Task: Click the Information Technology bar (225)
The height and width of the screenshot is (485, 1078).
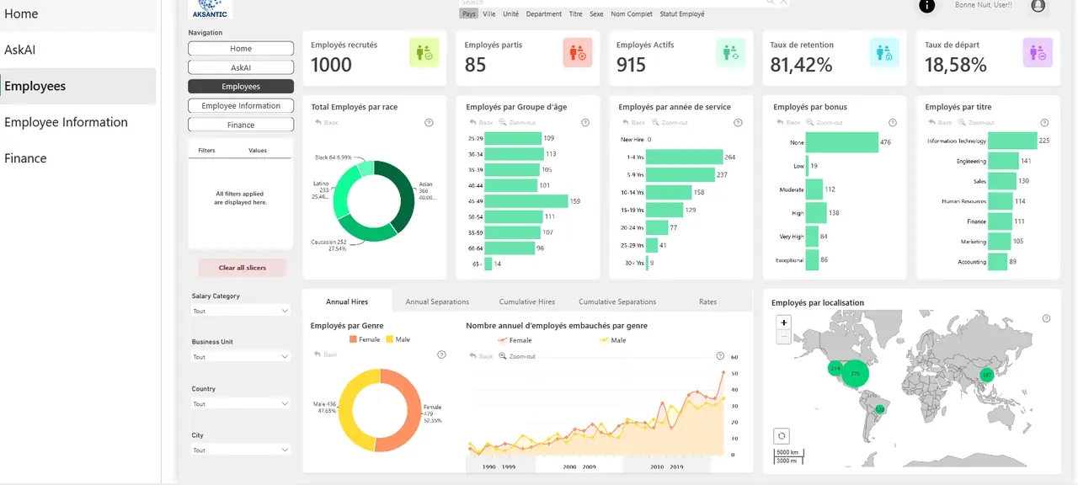Action: tap(1012, 141)
